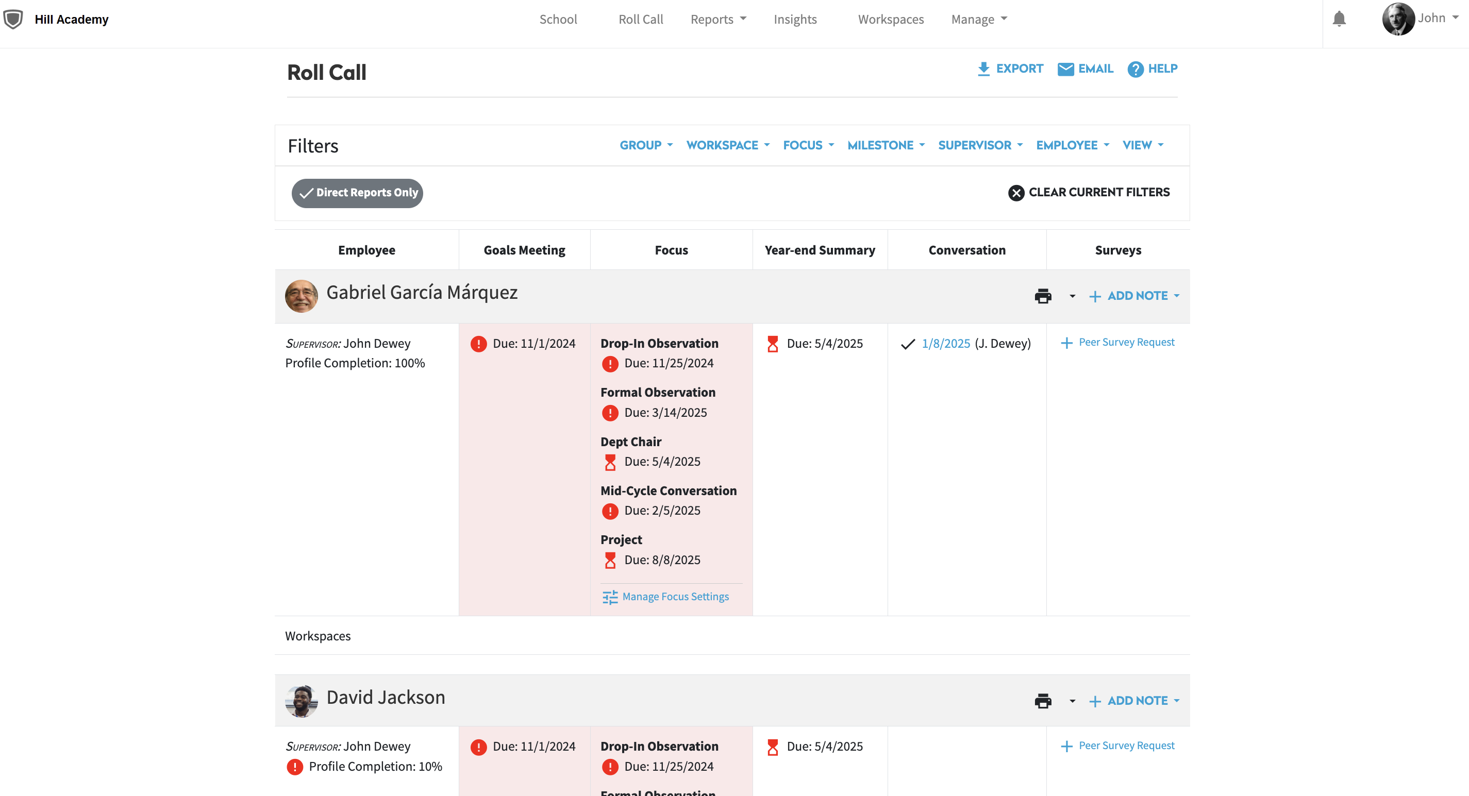Open the Milestone filter dropdown
Image resolution: width=1469 pixels, height=796 pixels.
886,145
